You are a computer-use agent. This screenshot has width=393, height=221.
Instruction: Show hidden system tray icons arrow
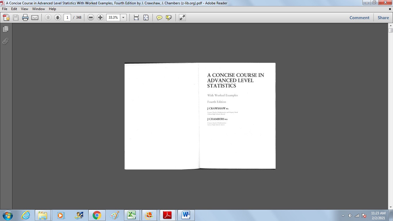tap(343, 216)
